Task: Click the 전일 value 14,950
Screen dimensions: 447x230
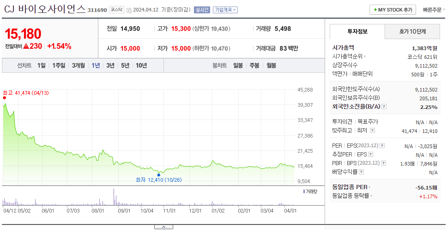Action: [130, 29]
